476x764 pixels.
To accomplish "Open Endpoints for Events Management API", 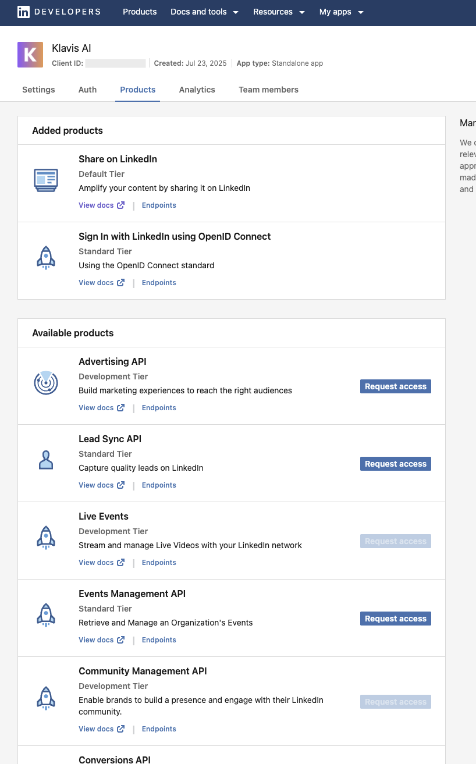I will point(159,640).
